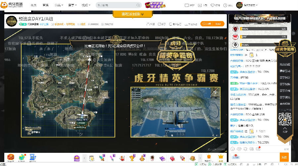Open the blue gift box icon
This screenshot has height=166, width=298.
[x=22, y=157]
